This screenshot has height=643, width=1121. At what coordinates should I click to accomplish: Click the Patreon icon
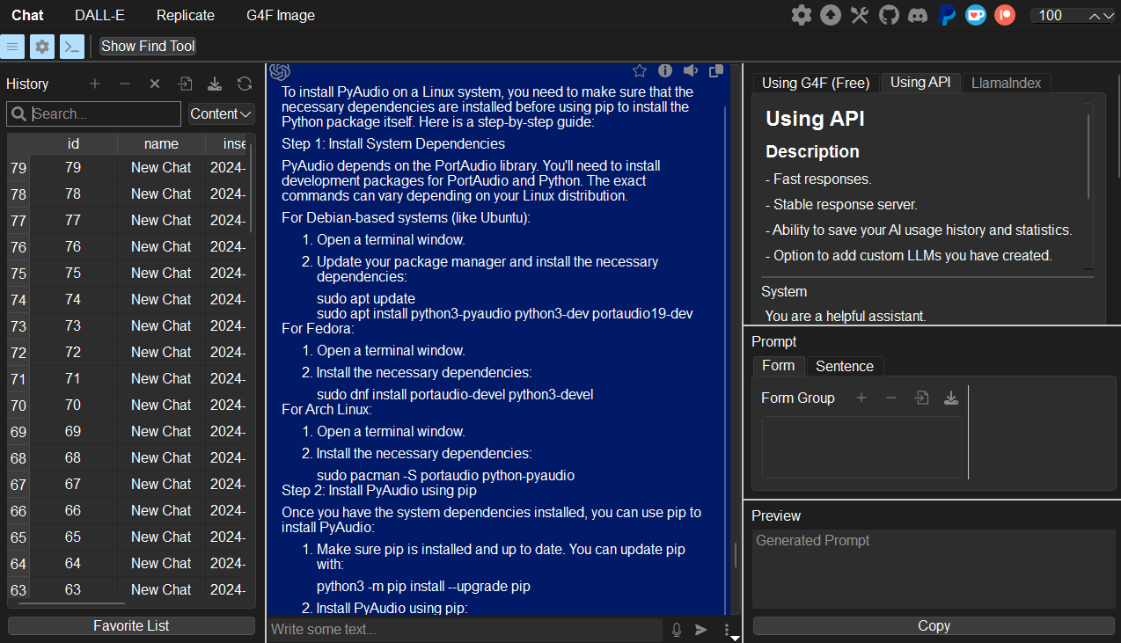point(1005,15)
